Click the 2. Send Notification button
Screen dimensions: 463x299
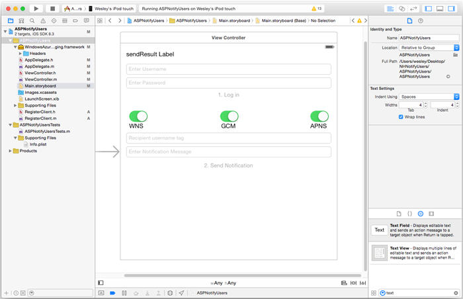228,165
